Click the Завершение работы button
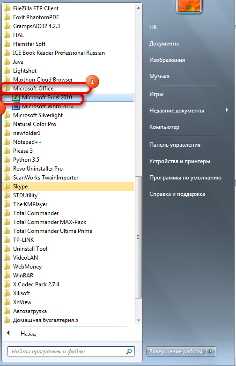Viewport: 236px width, 366px height. click(176, 351)
